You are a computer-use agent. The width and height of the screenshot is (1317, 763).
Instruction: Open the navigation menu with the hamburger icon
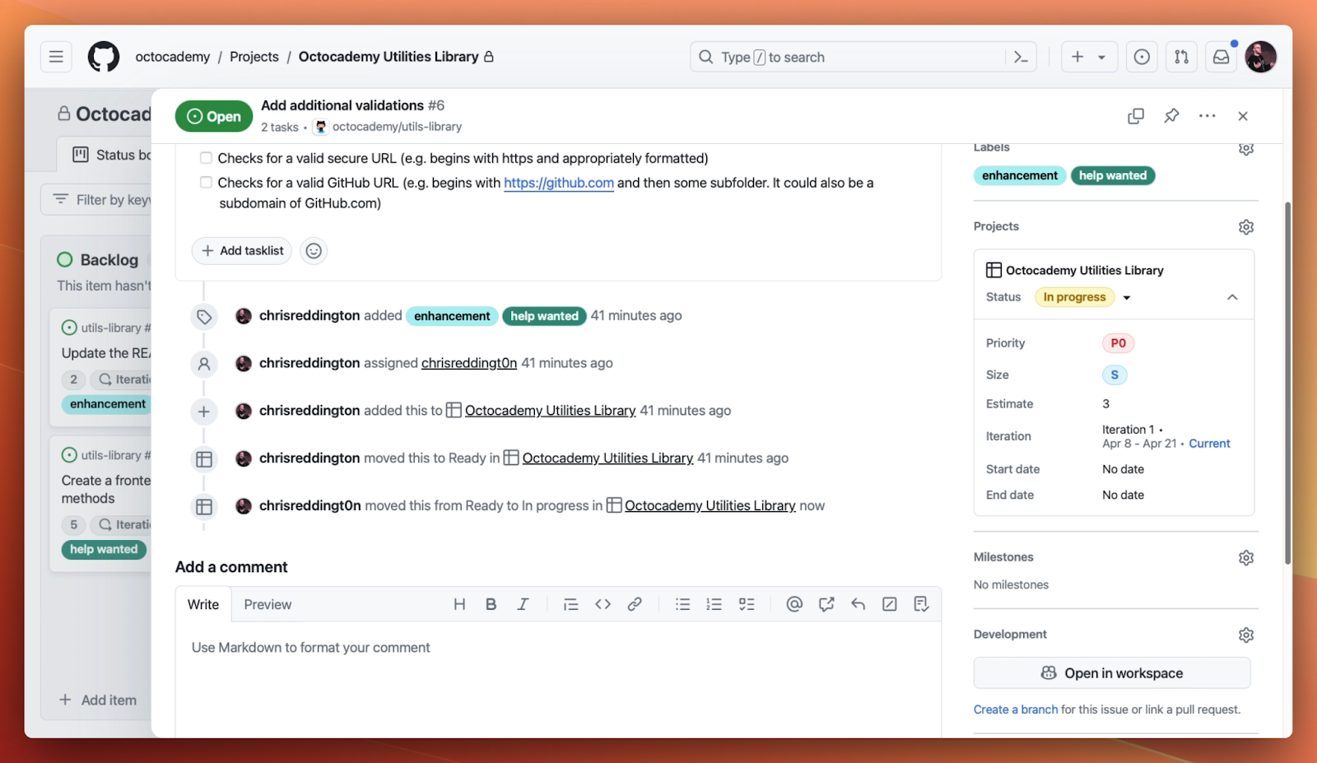(x=55, y=57)
